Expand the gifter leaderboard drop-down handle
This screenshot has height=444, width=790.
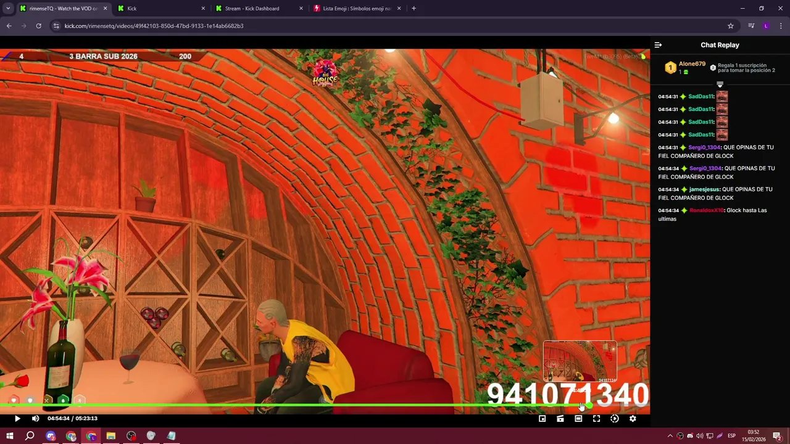(x=720, y=84)
